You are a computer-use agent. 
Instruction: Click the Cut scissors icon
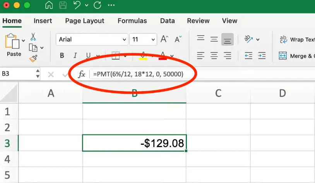click(33, 37)
